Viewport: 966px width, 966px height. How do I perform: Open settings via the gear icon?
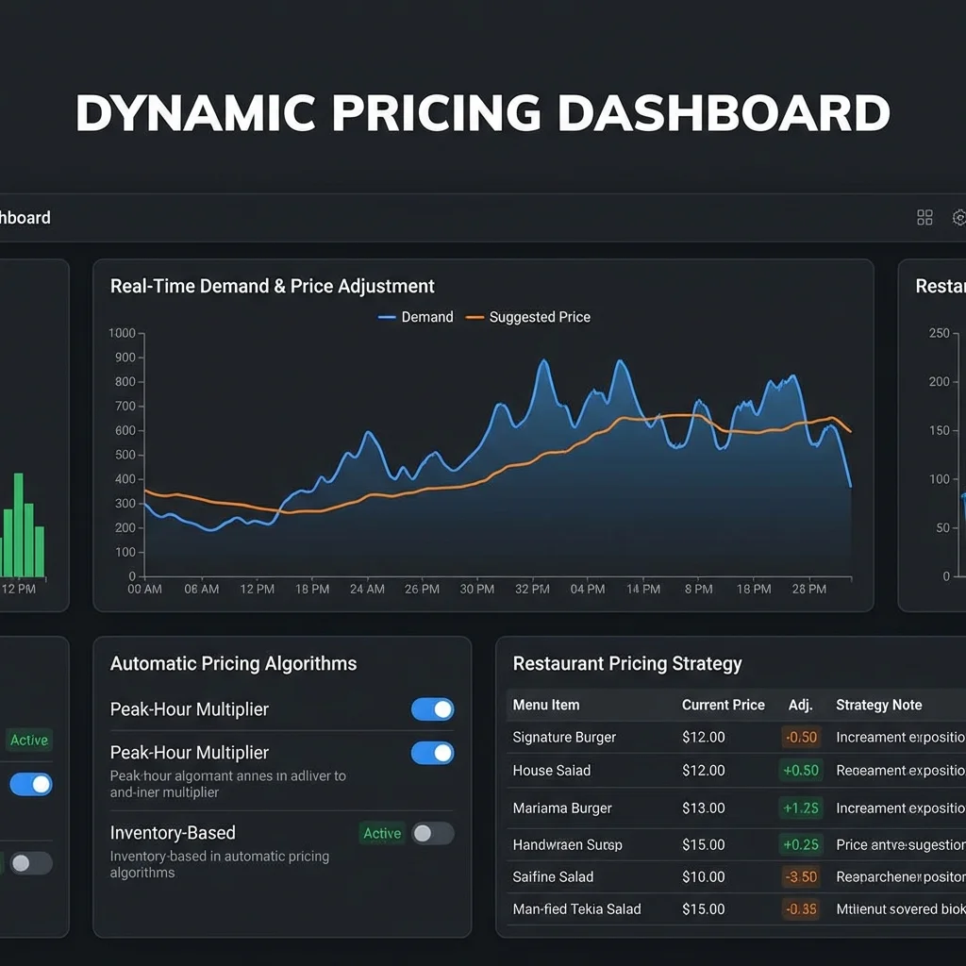(959, 217)
